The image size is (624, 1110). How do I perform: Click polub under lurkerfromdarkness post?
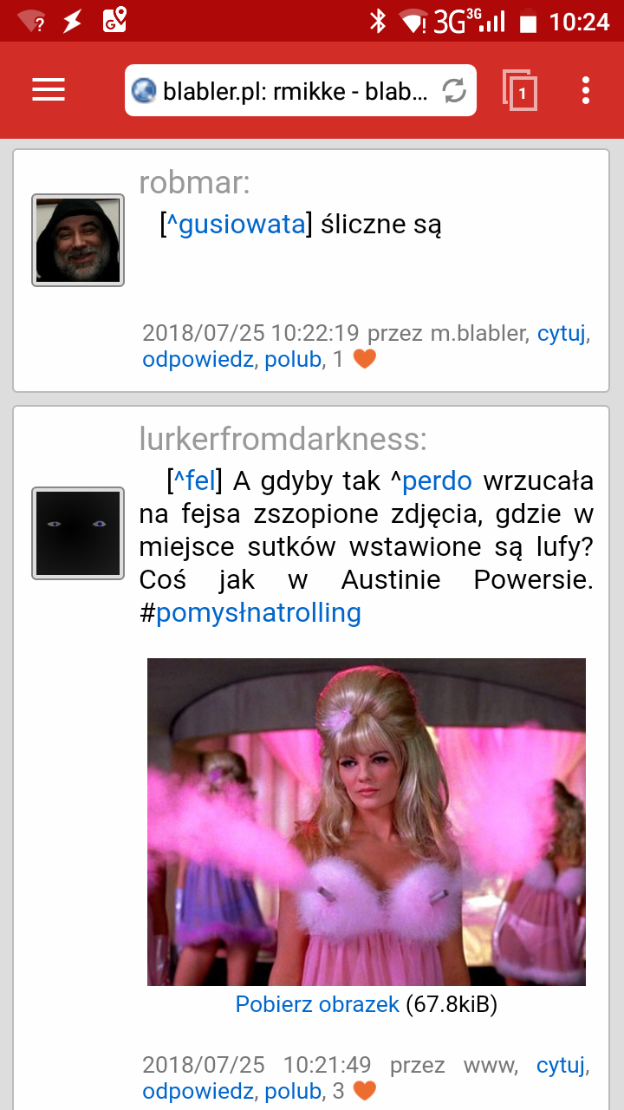293,1091
